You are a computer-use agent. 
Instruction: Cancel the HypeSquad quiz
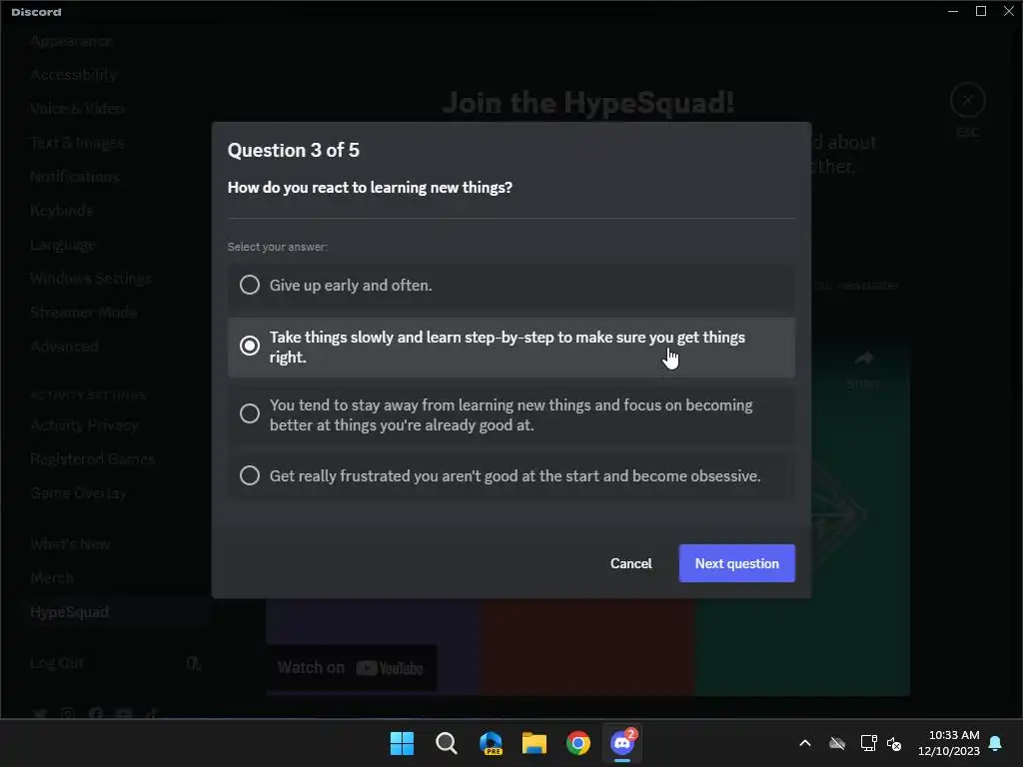tap(630, 563)
